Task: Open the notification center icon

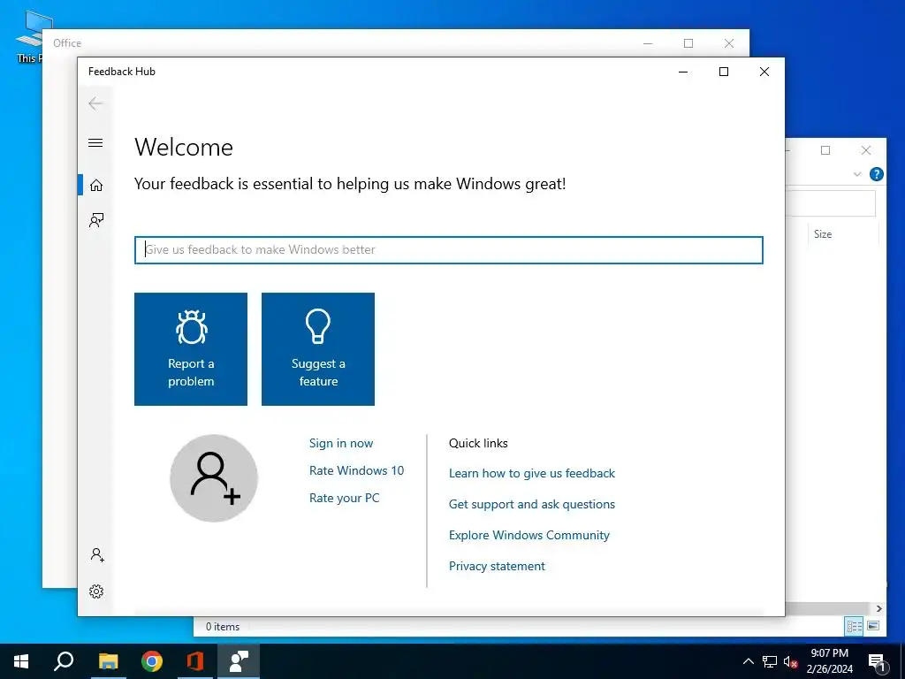Action: pos(878,662)
